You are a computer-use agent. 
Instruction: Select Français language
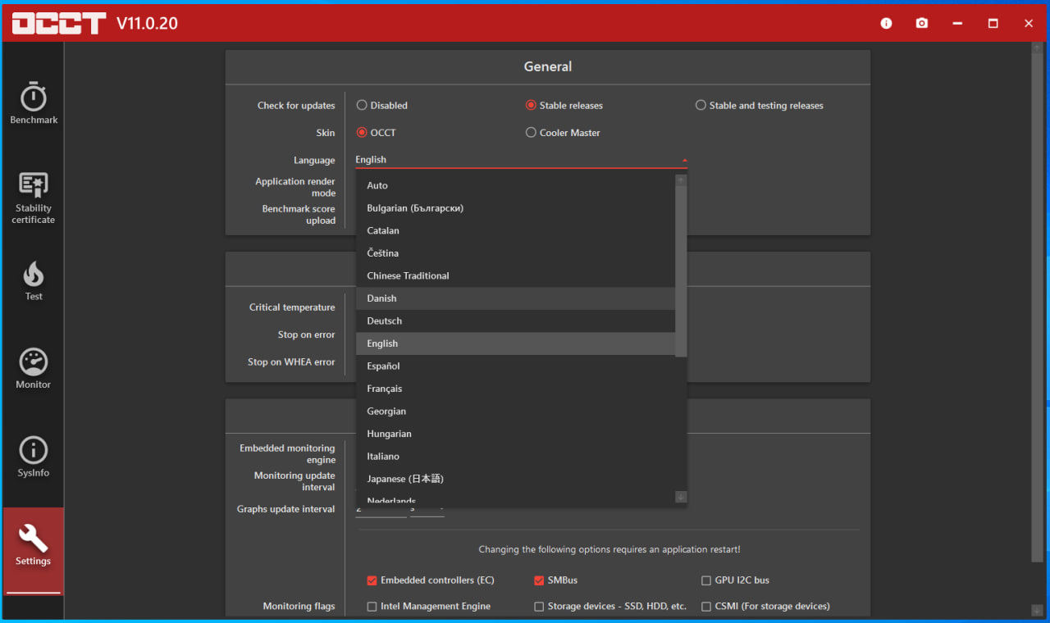pyautogui.click(x=515, y=389)
